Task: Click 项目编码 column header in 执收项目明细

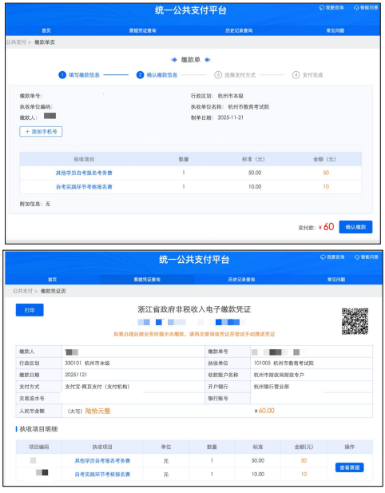Action: [x=38, y=447]
